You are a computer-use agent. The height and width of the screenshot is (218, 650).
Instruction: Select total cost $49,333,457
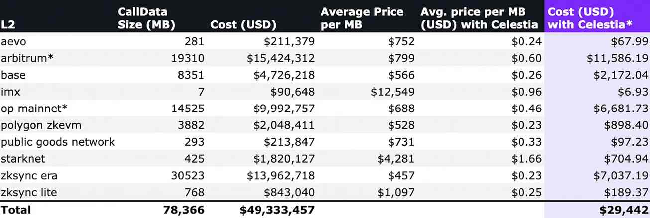[x=277, y=210]
